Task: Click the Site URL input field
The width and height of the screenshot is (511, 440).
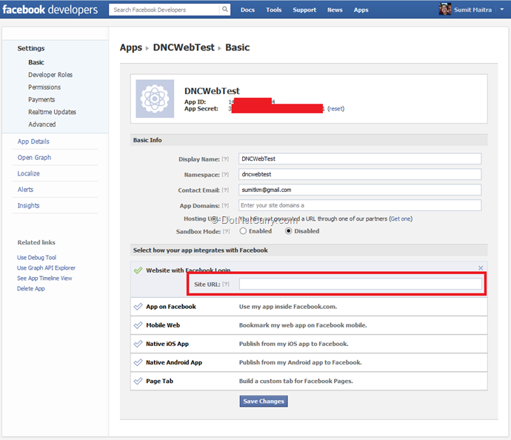Action: pos(361,284)
